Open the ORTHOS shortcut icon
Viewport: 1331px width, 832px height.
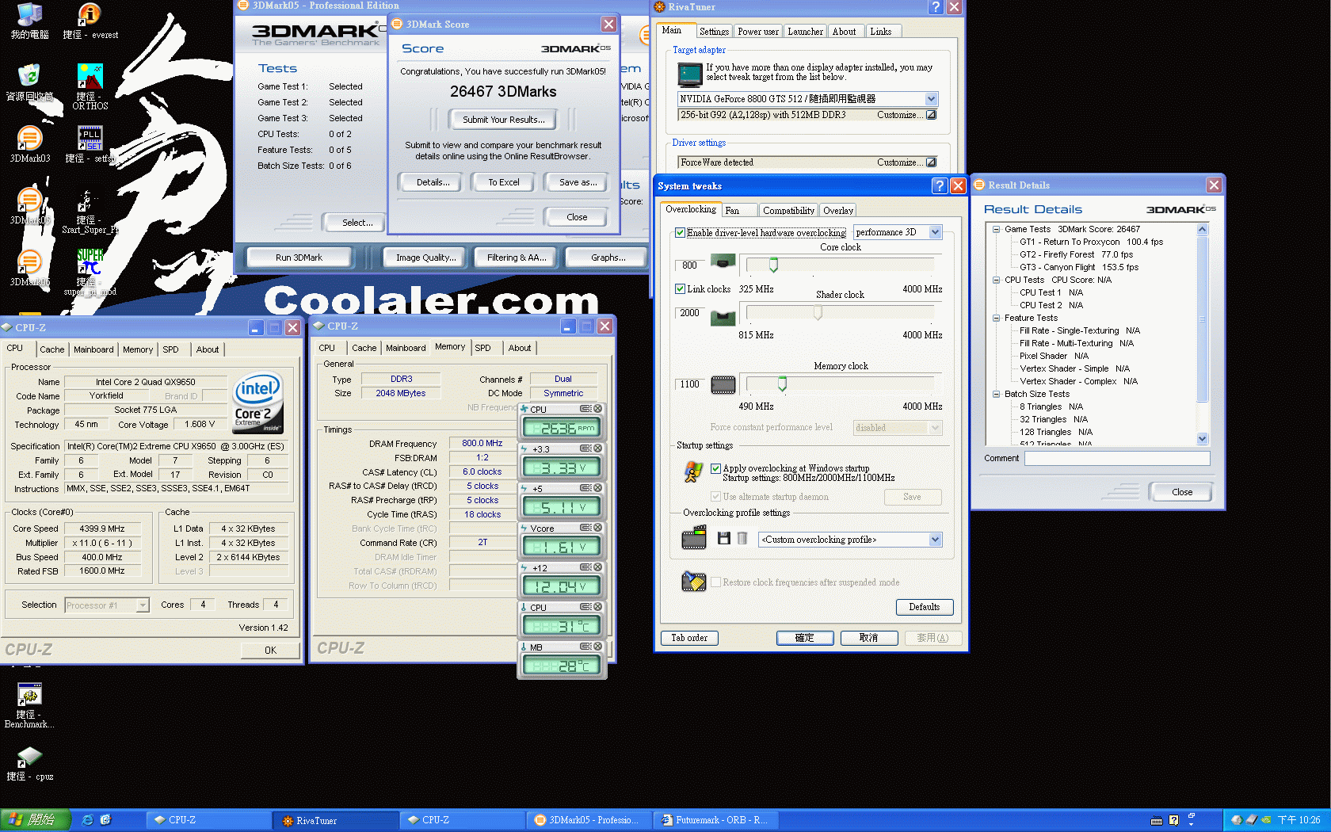[90, 87]
